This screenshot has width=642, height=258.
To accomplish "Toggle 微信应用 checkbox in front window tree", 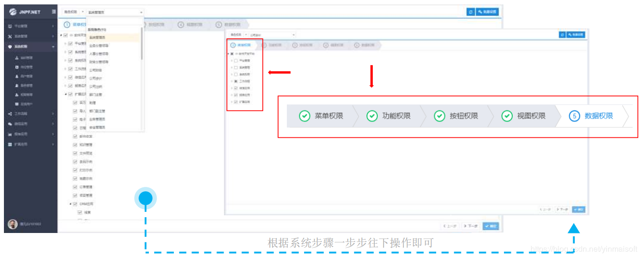I will [236, 88].
